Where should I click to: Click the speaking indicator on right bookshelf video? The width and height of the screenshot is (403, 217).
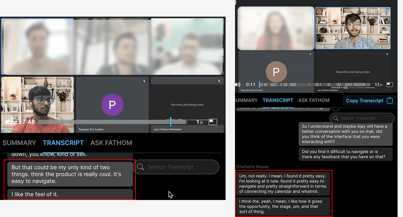[387, 10]
